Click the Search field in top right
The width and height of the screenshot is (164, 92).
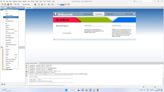pos(144,1)
